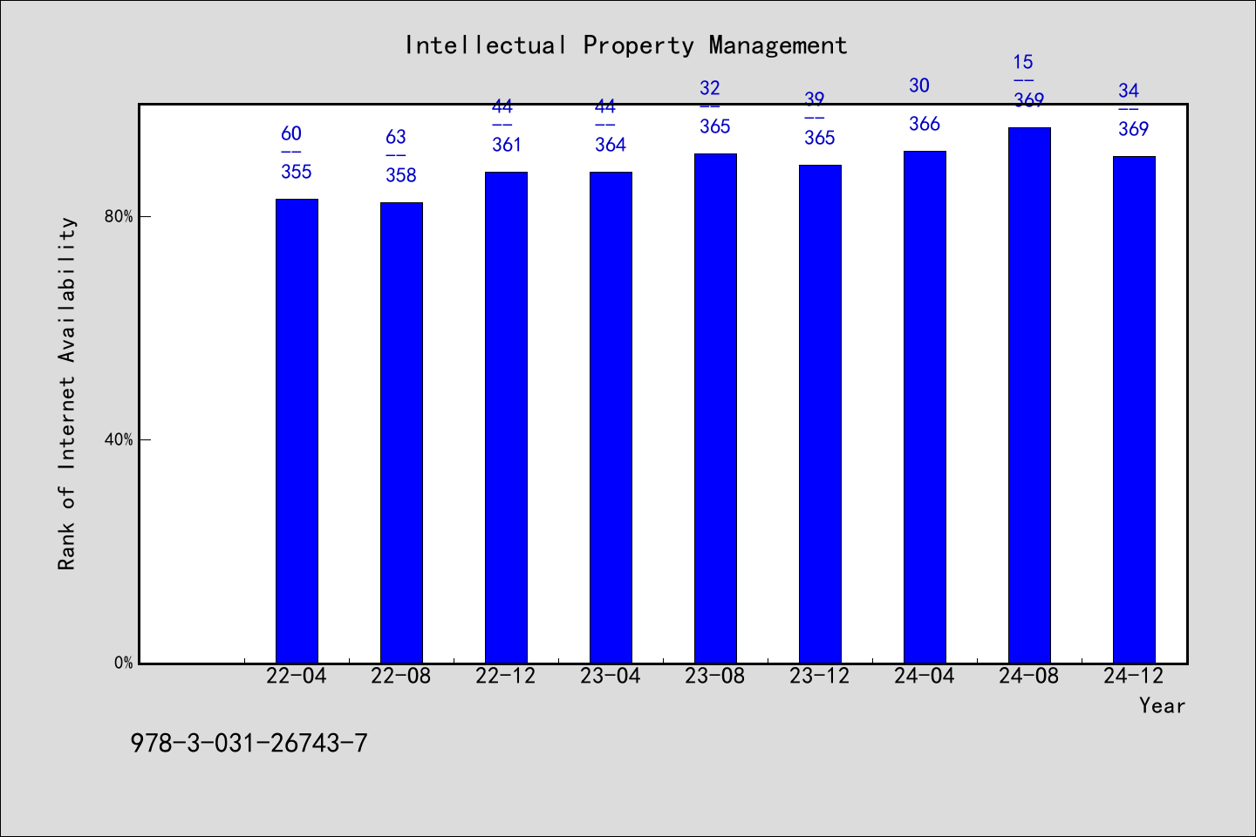The width and height of the screenshot is (1256, 837).
Task: Click the 40% y-axis tick label
Action: (x=119, y=439)
